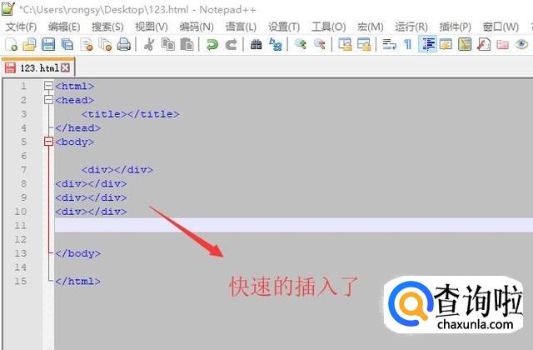Toggle show all characters pilcrow icon
This screenshot has width=533, height=350.
407,44
